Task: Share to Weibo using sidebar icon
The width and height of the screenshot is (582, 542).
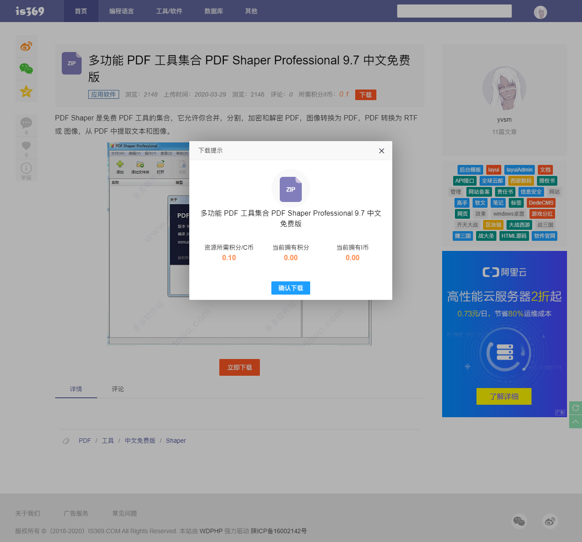Action: [x=26, y=46]
